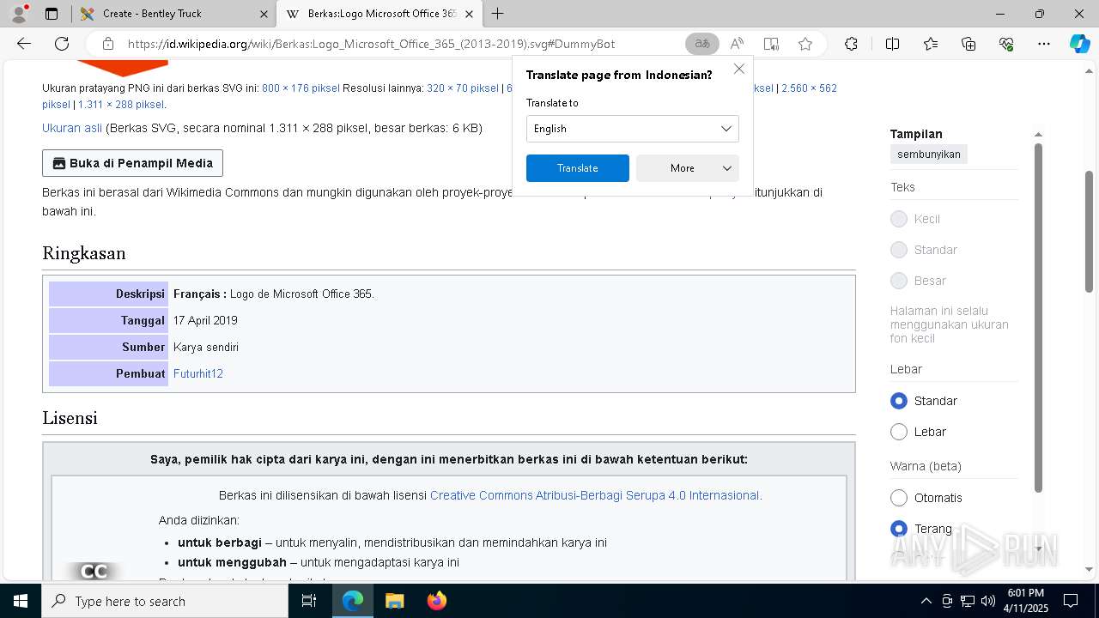Open 1.311 × 288 piksel link
This screenshot has width=1099, height=618.
pos(121,105)
